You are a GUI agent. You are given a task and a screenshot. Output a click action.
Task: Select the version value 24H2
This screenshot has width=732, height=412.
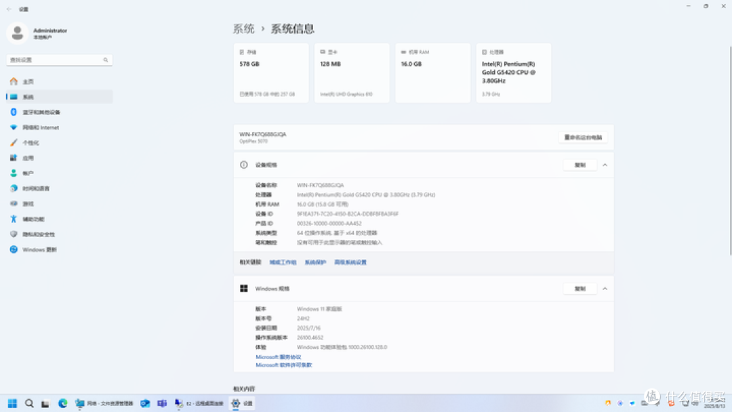304,319
